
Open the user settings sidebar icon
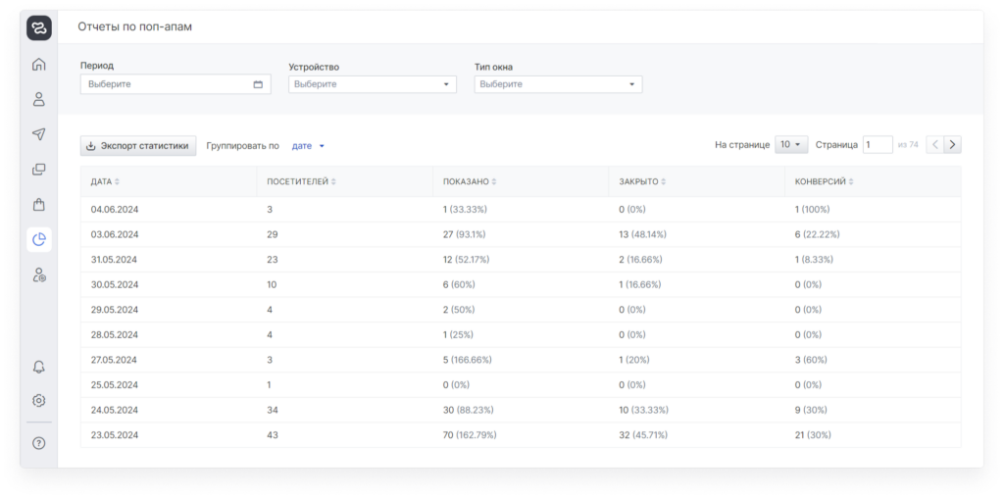point(39,274)
